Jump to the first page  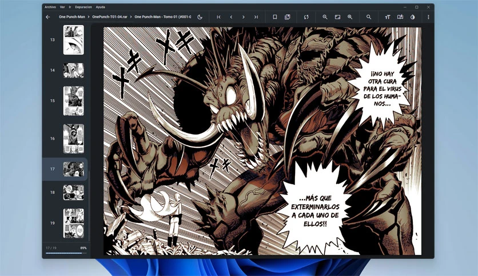[x=218, y=17]
